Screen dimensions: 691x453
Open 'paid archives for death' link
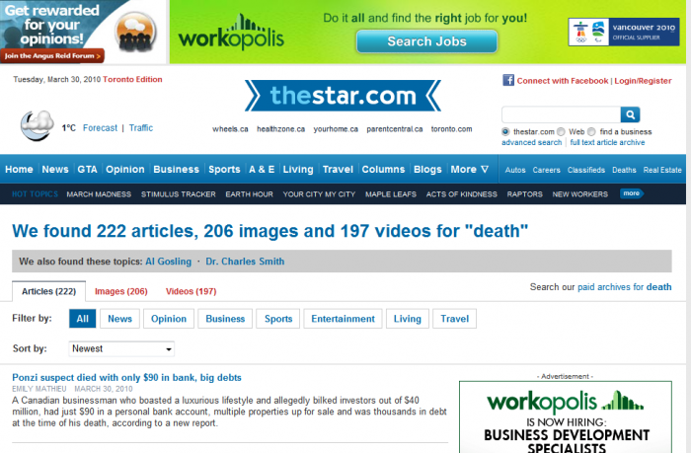click(x=625, y=287)
